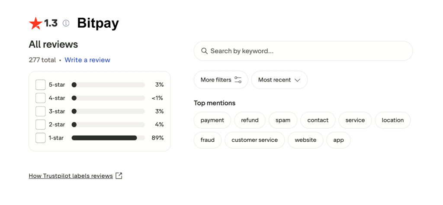Click the external link icon after Trustpilot labels
Image resolution: width=443 pixels, height=205 pixels.
119,176
